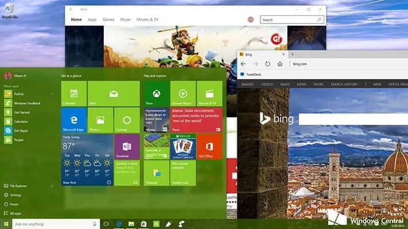
Task: Open the Calendar tile in Start menu
Action: (x=74, y=93)
